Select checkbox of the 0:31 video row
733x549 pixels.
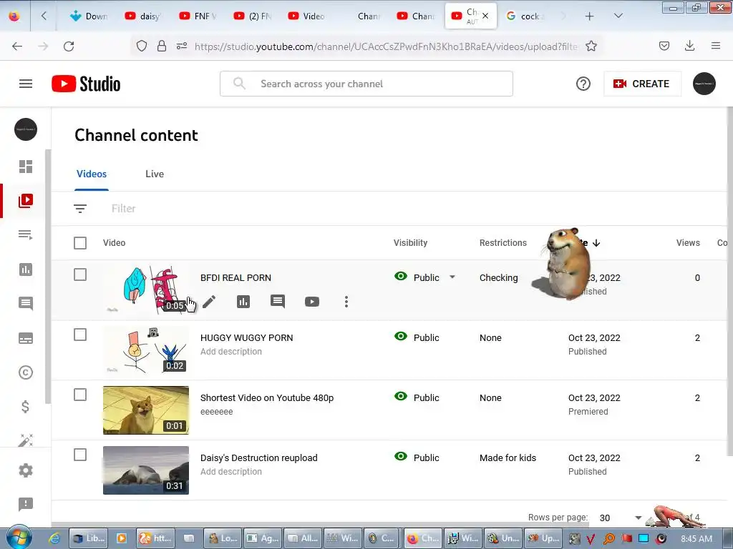[x=80, y=455]
